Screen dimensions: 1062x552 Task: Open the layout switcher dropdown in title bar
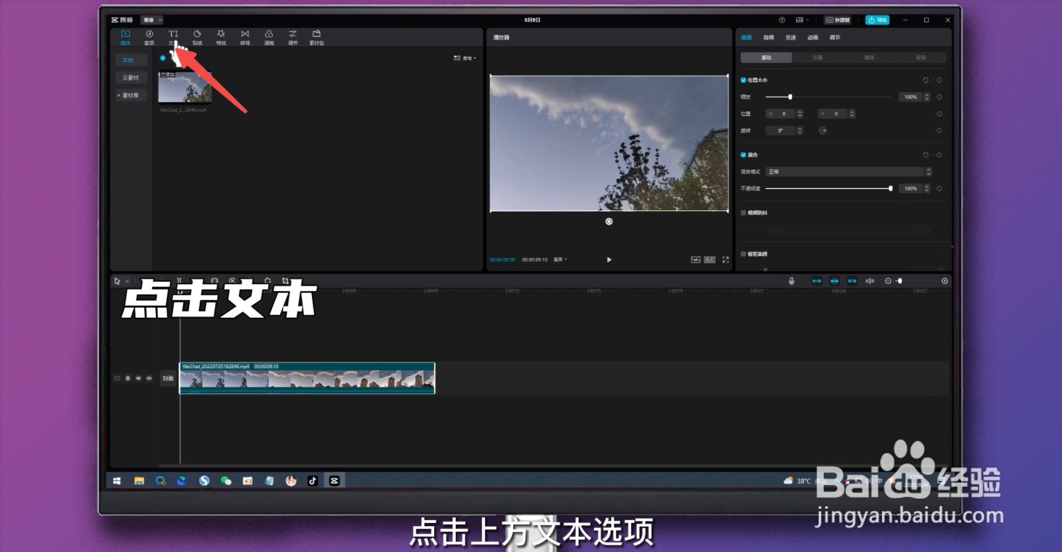(802, 20)
